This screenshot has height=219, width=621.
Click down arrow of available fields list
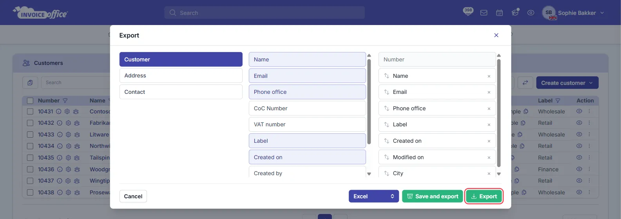[369, 174]
